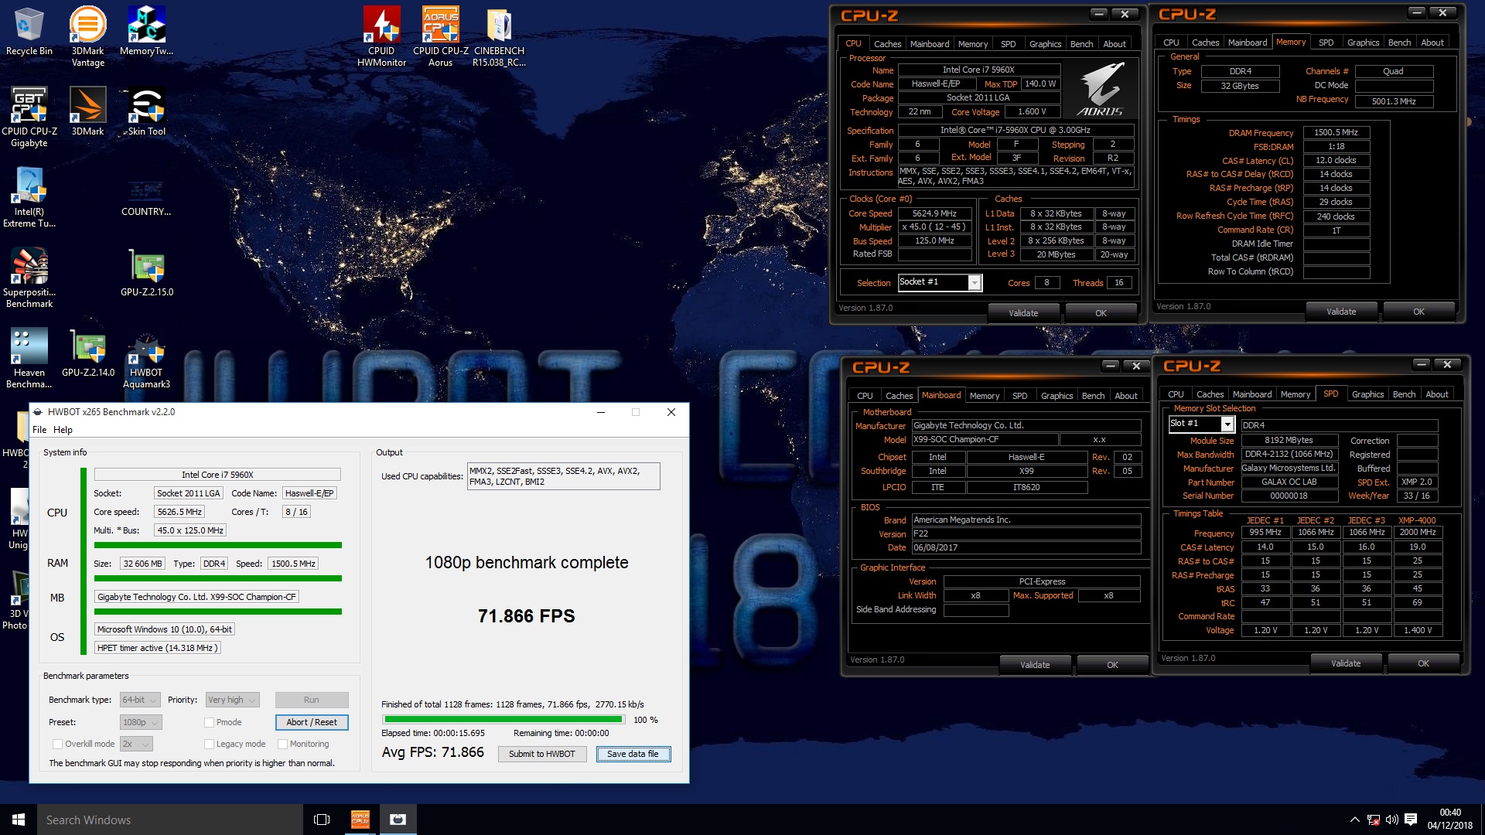Open the CINEBENCH R15 desktop icon
The width and height of the screenshot is (1485, 835).
point(499,36)
